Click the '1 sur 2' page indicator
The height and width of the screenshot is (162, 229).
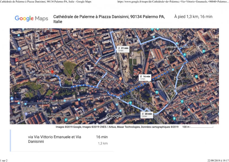4,161
